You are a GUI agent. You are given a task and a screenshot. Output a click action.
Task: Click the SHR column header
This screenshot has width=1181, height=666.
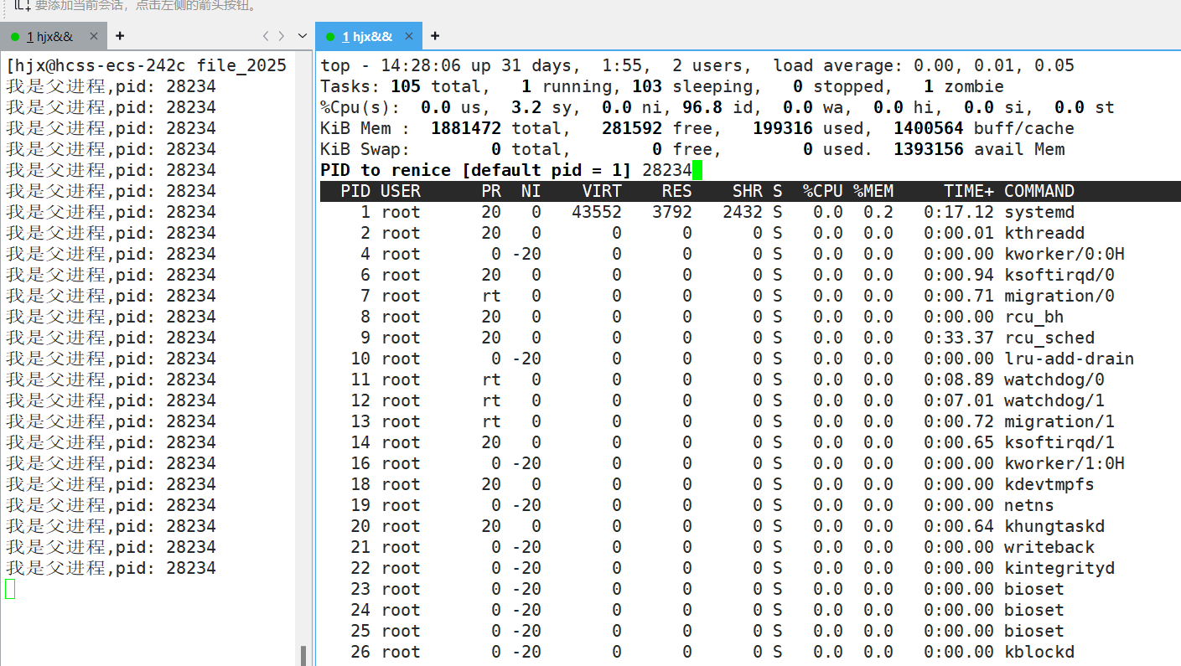748,191
